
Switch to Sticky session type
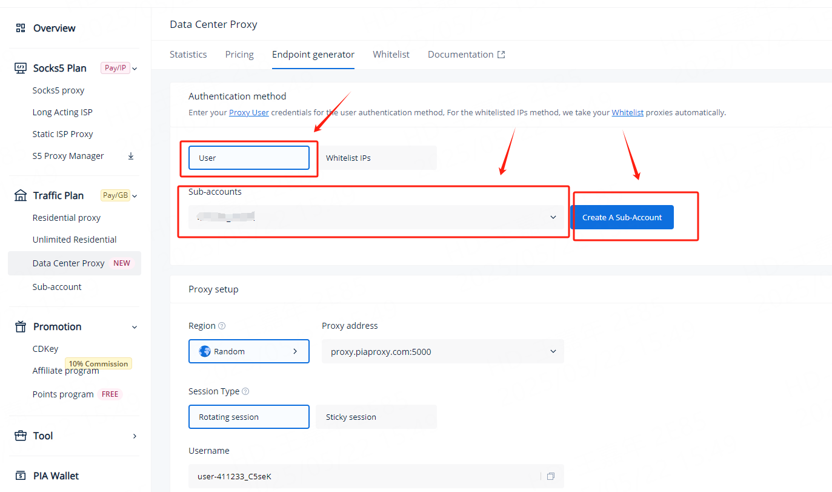376,417
